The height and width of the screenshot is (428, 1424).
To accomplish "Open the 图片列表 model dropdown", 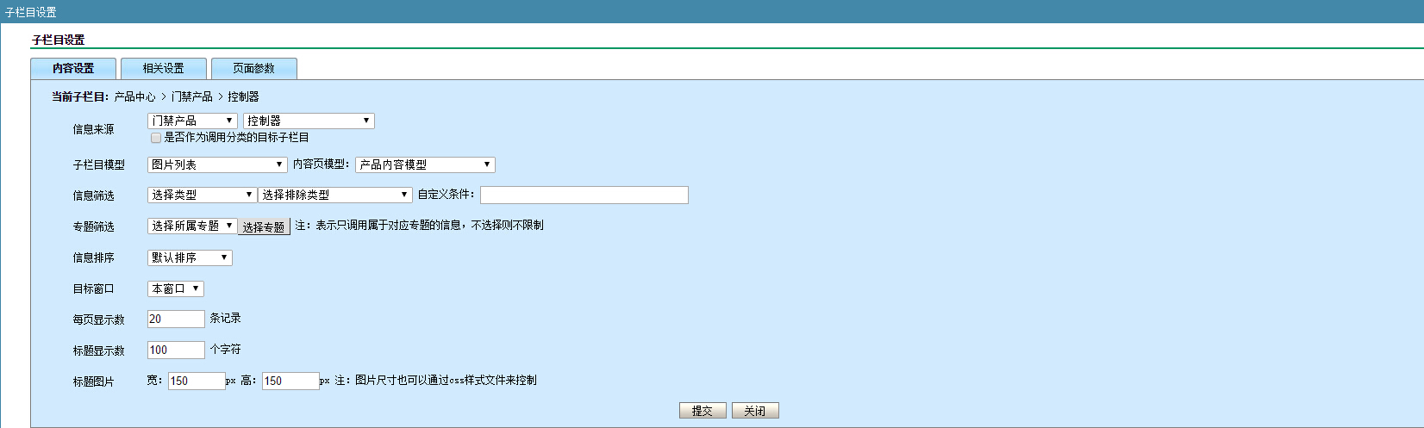I will coord(217,164).
